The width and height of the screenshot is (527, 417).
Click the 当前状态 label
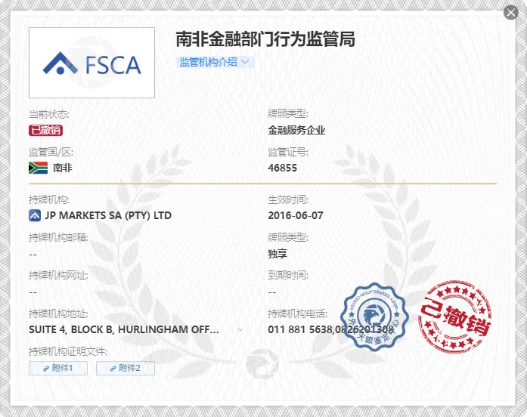48,115
